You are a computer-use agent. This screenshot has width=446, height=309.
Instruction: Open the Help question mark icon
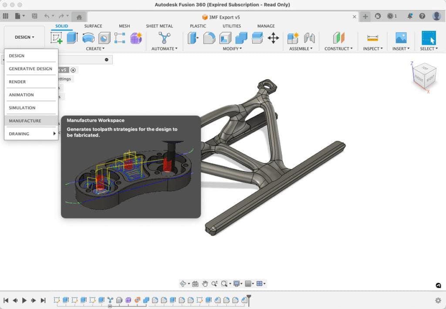[x=422, y=16]
